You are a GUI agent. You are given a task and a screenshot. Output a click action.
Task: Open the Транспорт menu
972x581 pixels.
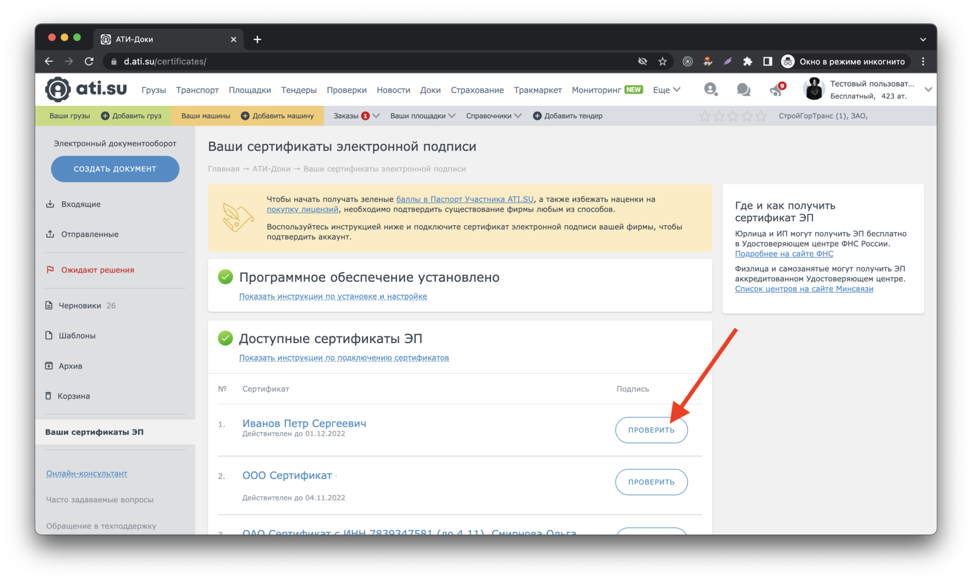click(x=197, y=90)
